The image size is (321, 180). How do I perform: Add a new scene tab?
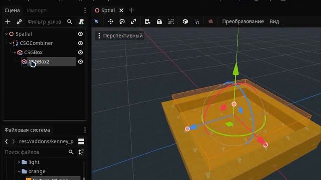click(x=132, y=10)
